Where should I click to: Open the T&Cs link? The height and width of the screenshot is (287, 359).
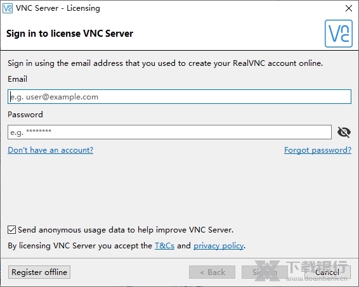164,246
